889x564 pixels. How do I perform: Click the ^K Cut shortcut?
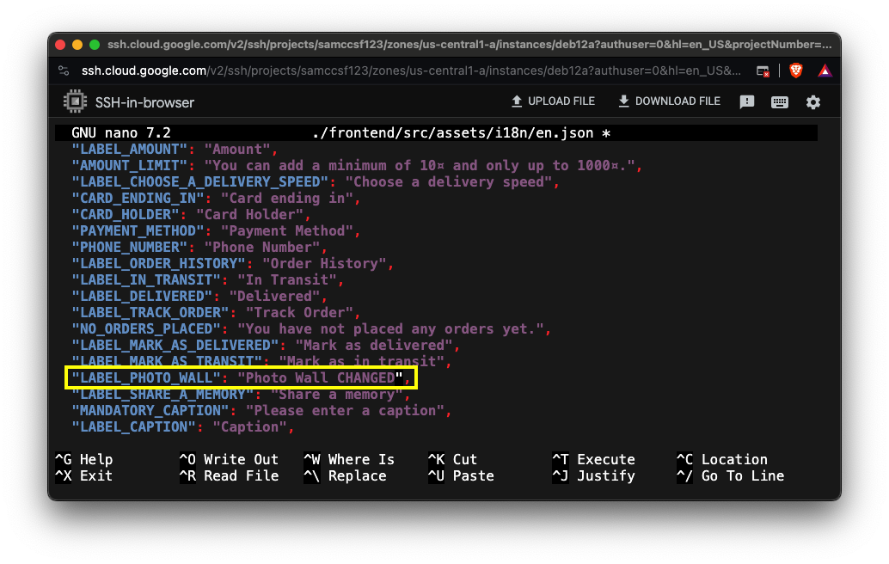[x=452, y=460]
